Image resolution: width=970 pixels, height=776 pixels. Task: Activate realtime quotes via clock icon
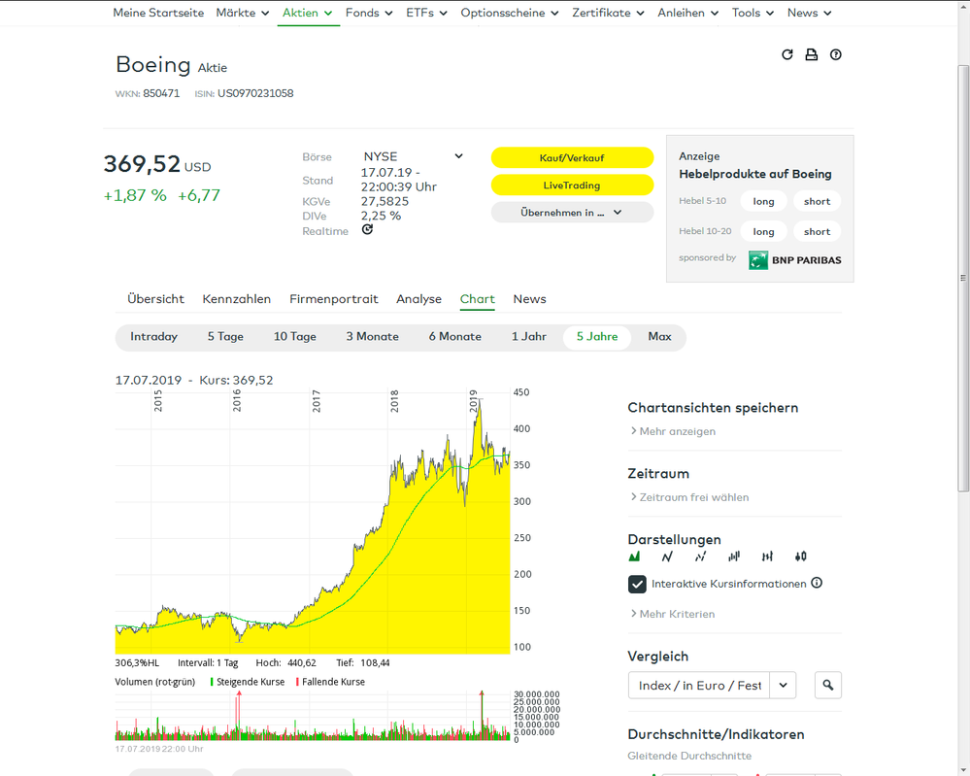tap(367, 230)
